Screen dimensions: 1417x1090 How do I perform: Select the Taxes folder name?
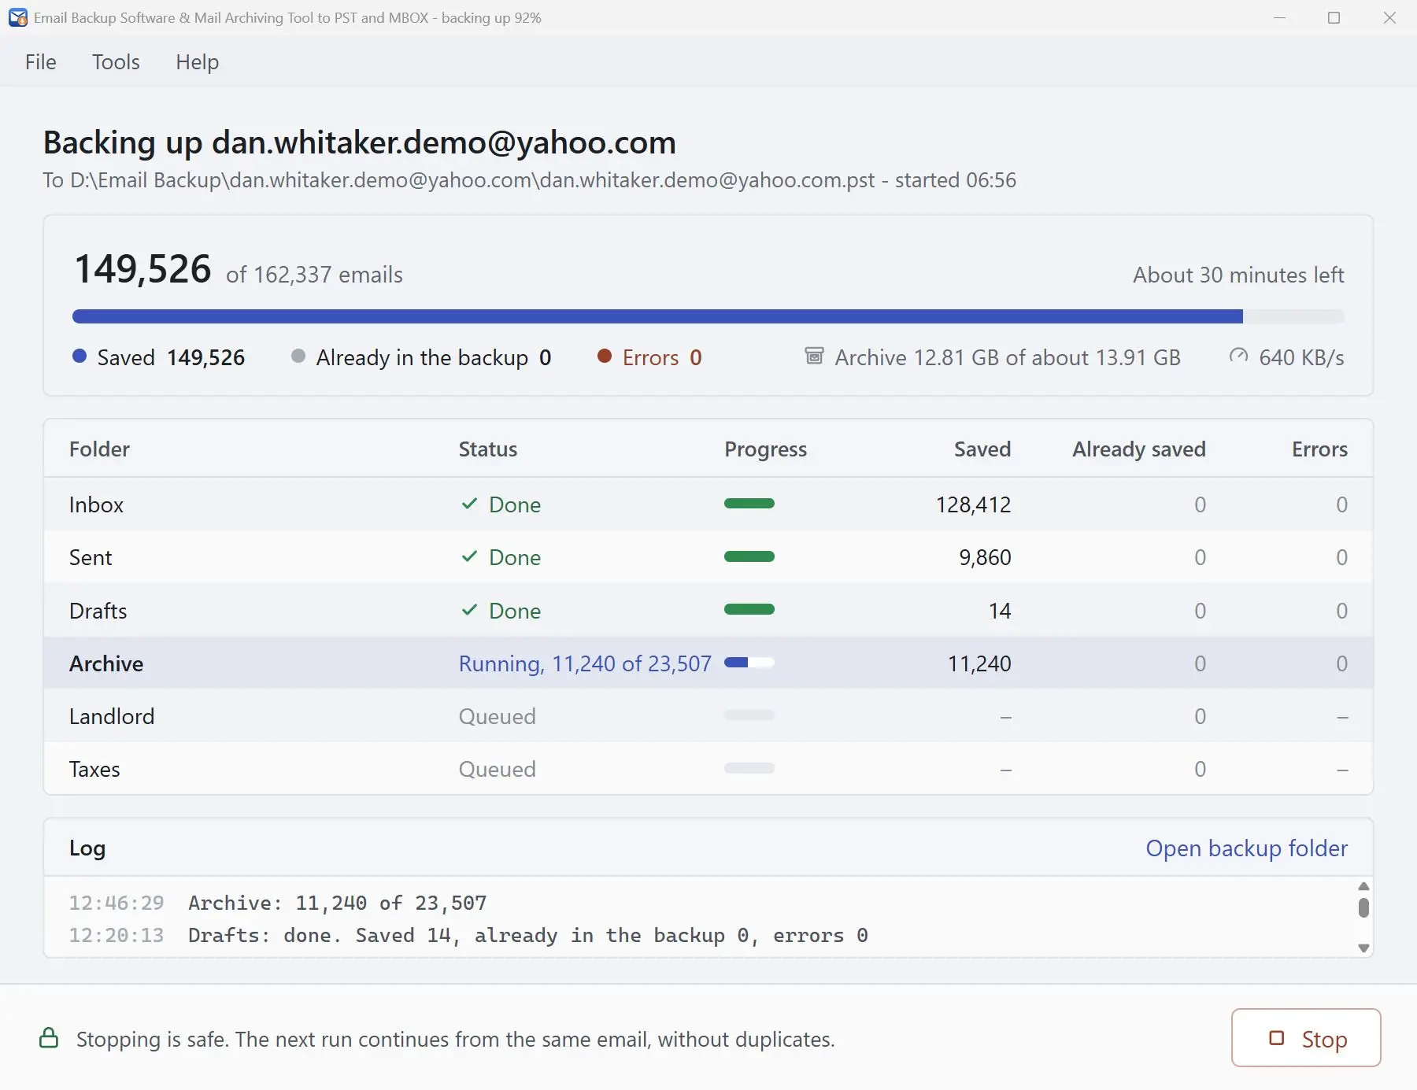click(94, 769)
